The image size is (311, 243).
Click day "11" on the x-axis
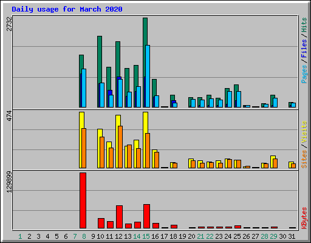click(109, 236)
